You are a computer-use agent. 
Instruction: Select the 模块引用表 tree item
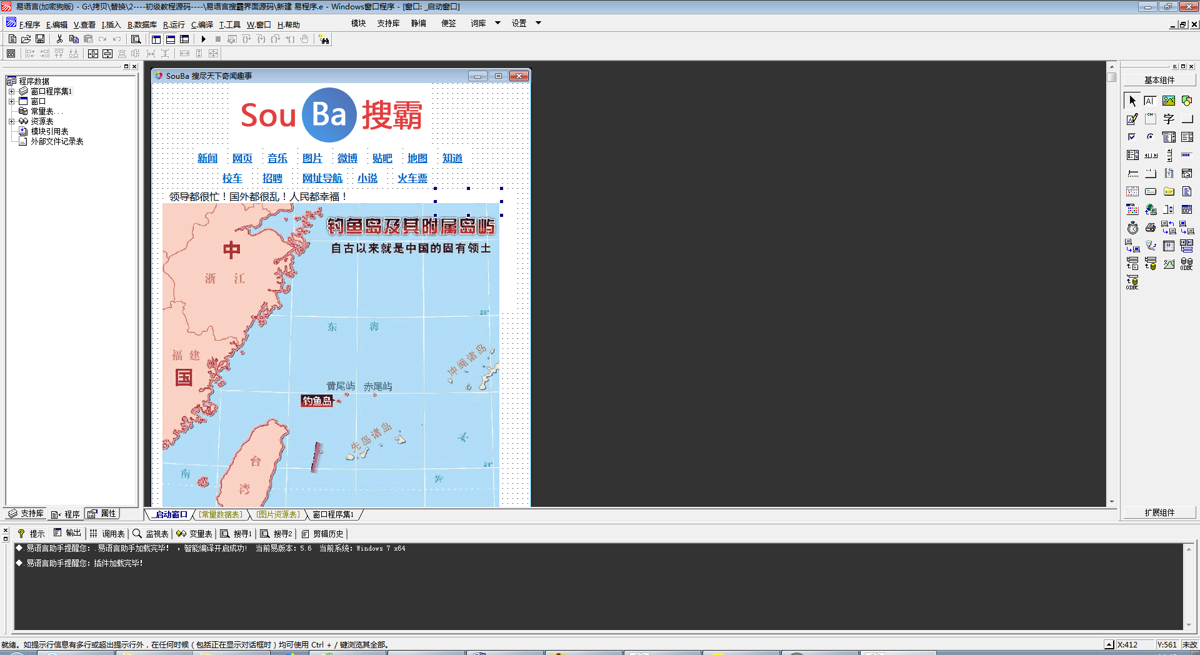49,131
